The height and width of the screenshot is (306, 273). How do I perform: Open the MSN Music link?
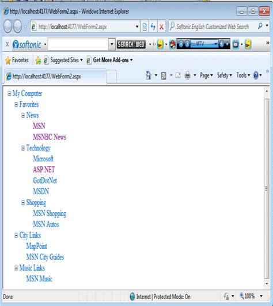pyautogui.click(x=39, y=279)
